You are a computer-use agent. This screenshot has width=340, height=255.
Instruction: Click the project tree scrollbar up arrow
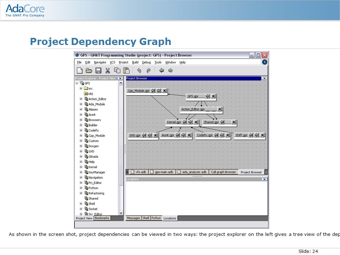pos(121,83)
